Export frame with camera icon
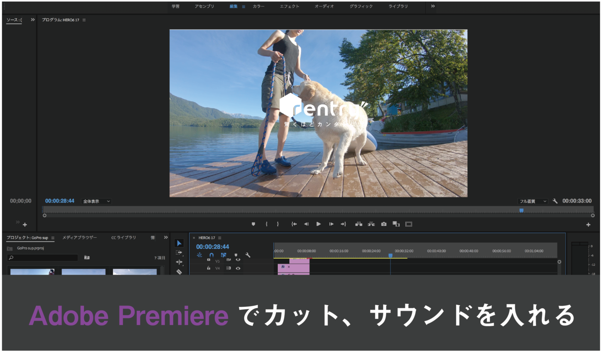Viewport: 602px width, 352px height. point(384,224)
